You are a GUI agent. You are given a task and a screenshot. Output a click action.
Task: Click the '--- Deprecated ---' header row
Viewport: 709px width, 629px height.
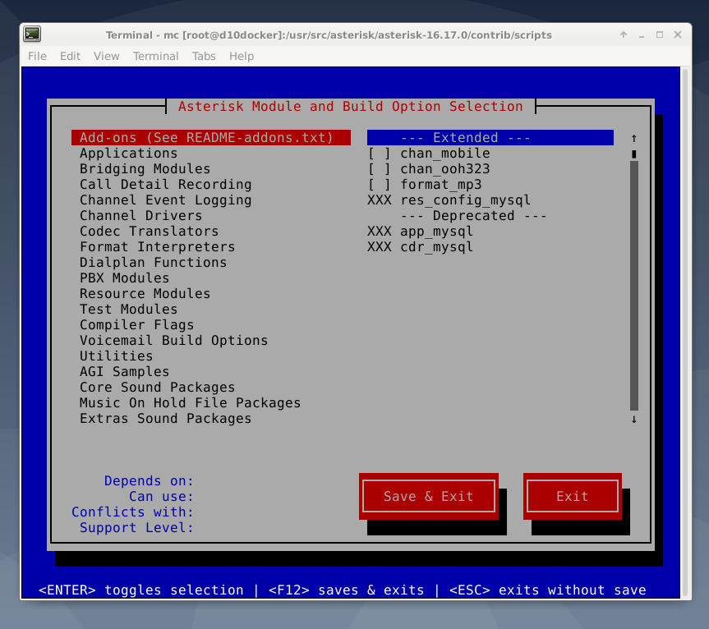[473, 216]
